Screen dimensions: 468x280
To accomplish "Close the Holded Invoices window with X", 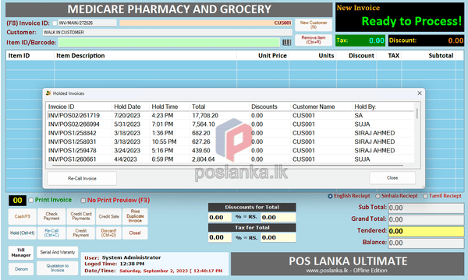I will click(x=420, y=93).
